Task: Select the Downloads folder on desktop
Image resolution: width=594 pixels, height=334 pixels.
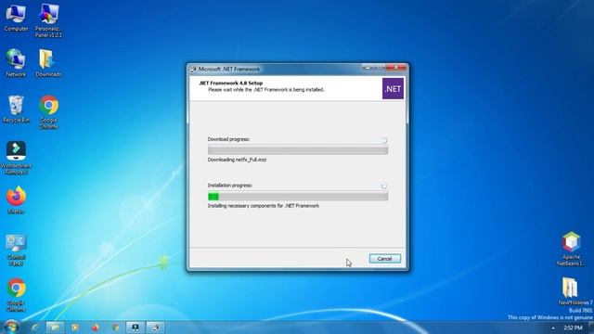Action: [x=48, y=63]
